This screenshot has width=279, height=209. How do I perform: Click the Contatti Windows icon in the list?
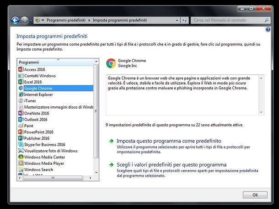[x=21, y=76]
